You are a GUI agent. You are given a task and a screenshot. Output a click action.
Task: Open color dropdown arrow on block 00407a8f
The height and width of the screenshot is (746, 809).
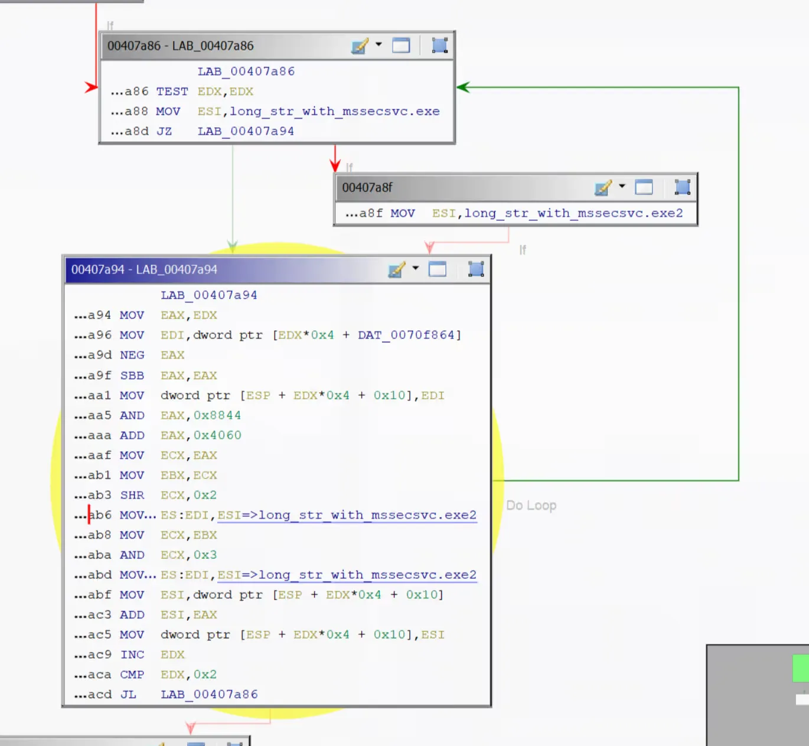tap(622, 186)
